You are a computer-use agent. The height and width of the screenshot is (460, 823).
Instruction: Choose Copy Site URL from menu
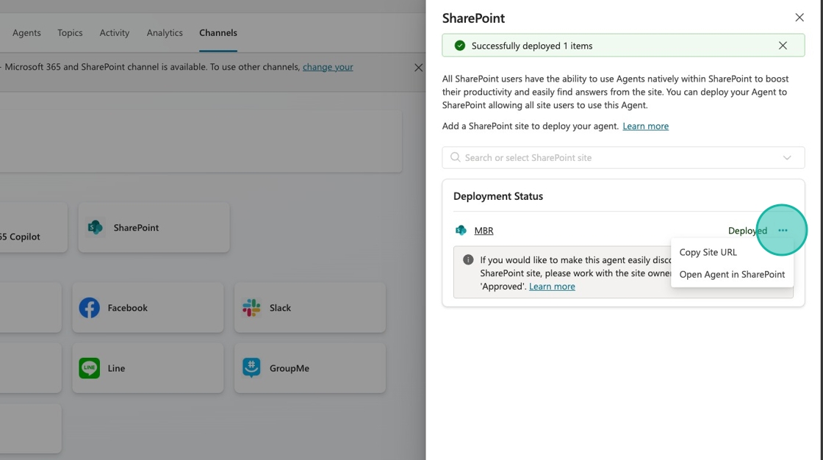(708, 252)
